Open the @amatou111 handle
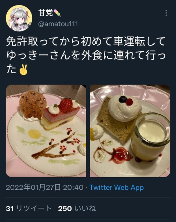Viewport: 176px width, 222px height. pos(58,24)
